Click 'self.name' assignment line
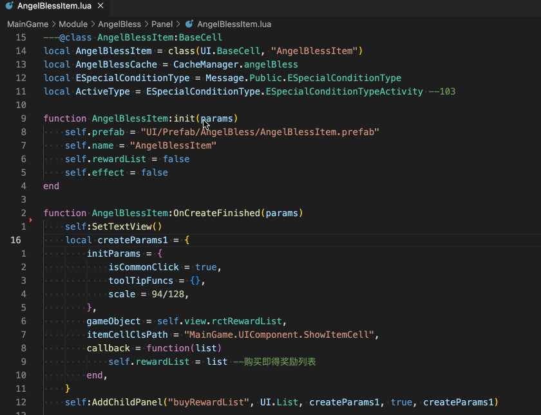Viewport: 541px width, 415px height. click(141, 145)
